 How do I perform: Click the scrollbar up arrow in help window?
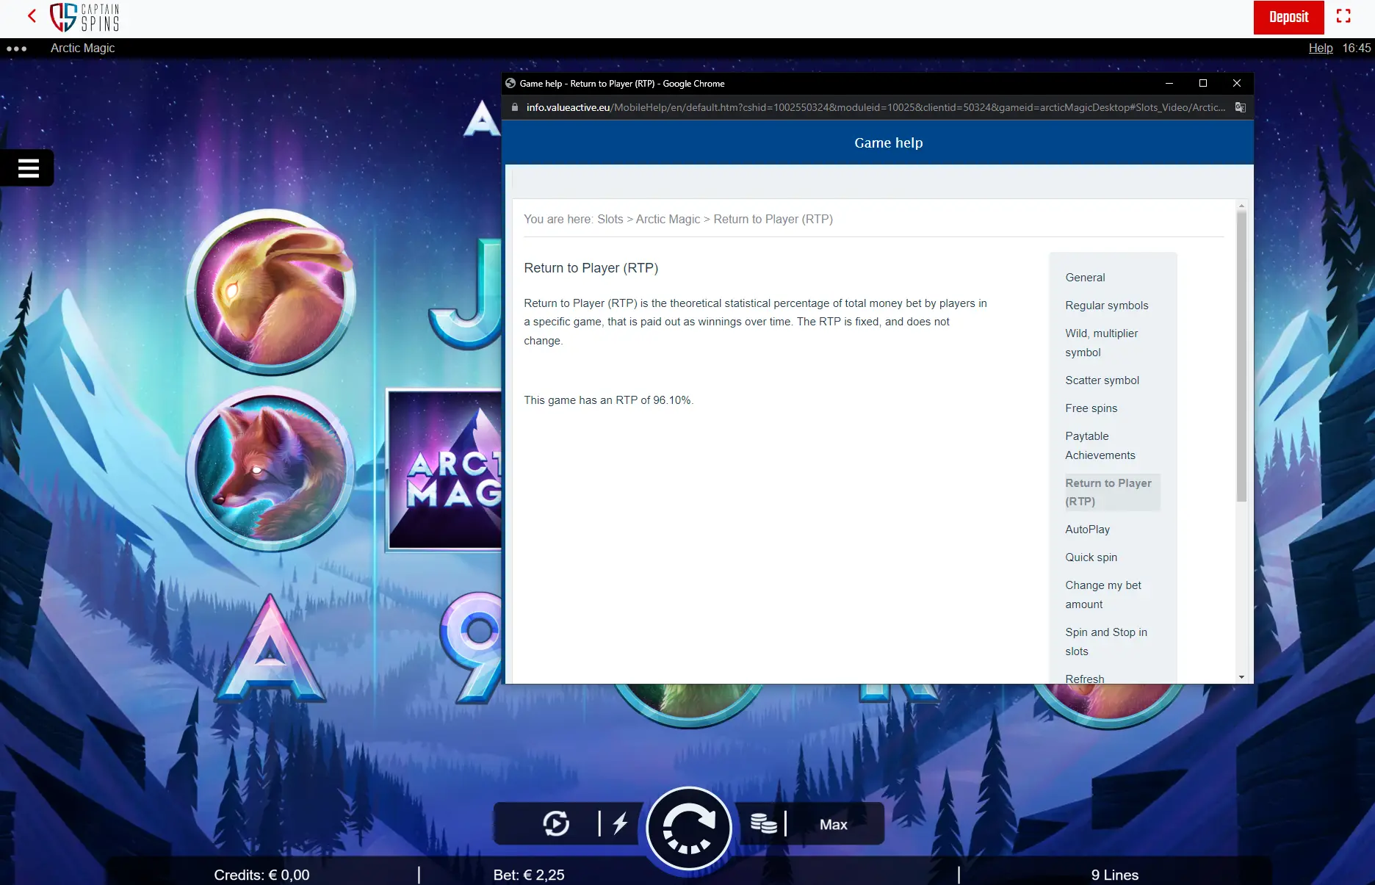(1241, 206)
